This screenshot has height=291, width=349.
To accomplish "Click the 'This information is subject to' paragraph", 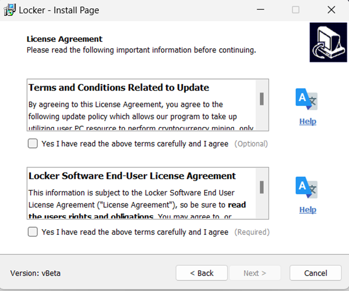I will click(x=137, y=204).
